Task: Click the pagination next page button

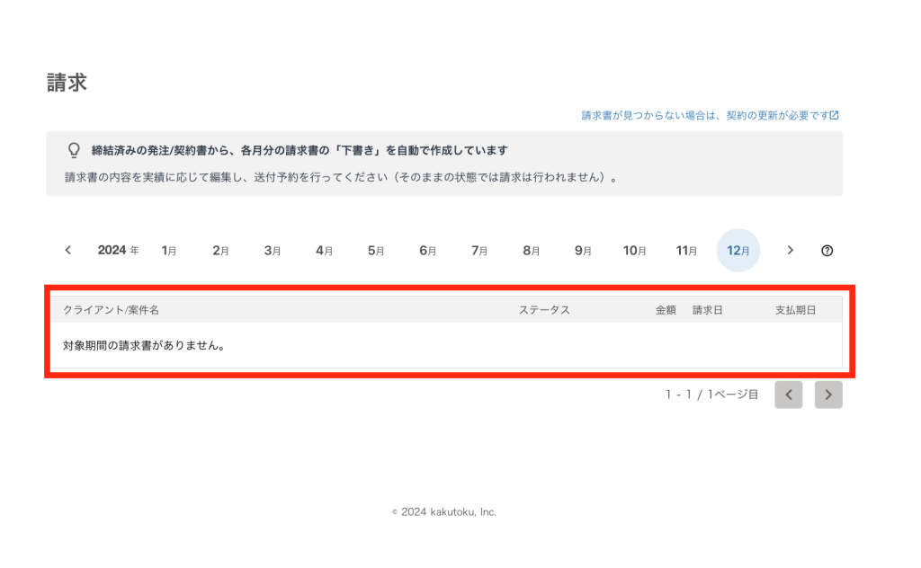Action: (x=828, y=395)
